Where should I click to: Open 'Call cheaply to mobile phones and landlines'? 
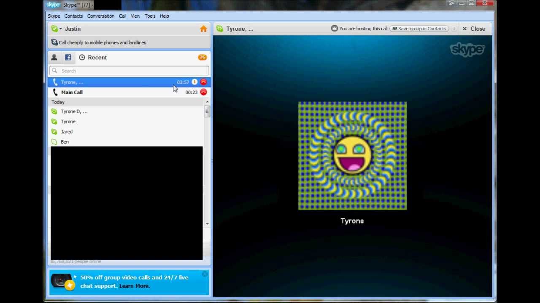tap(102, 43)
